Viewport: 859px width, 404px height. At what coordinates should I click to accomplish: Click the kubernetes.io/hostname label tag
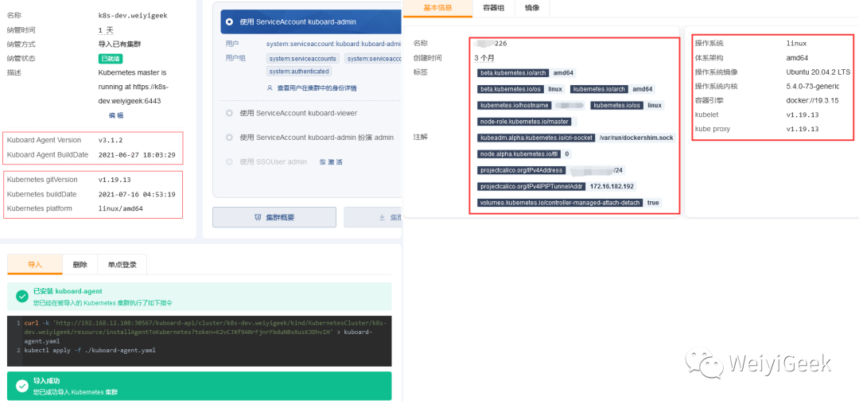[x=515, y=105]
